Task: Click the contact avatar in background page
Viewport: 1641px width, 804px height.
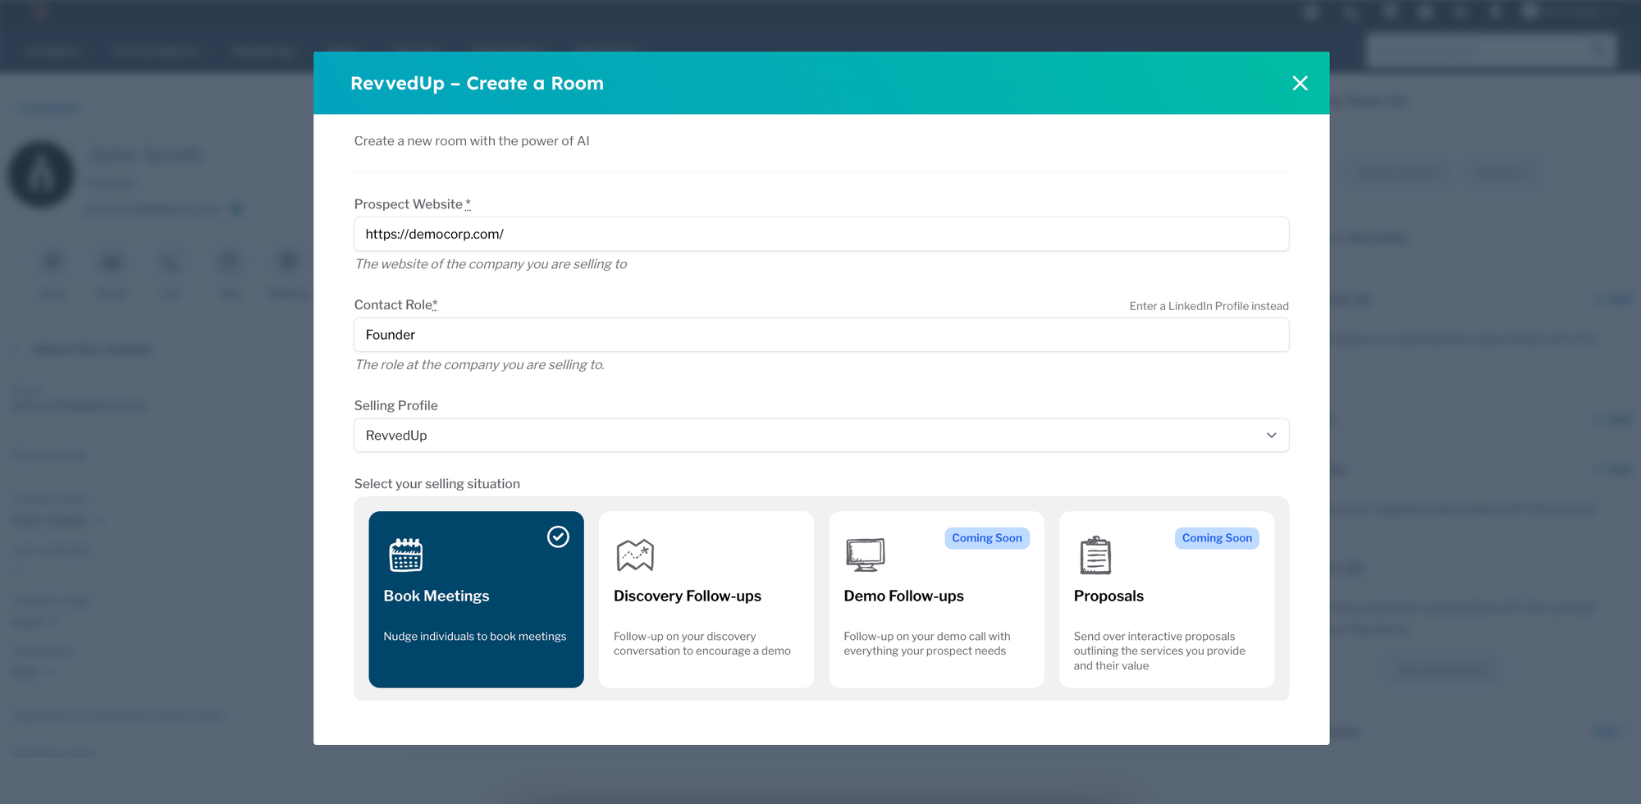Action: [41, 174]
